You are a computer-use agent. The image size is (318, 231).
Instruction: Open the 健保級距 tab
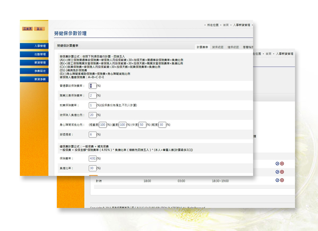[x=233, y=47]
